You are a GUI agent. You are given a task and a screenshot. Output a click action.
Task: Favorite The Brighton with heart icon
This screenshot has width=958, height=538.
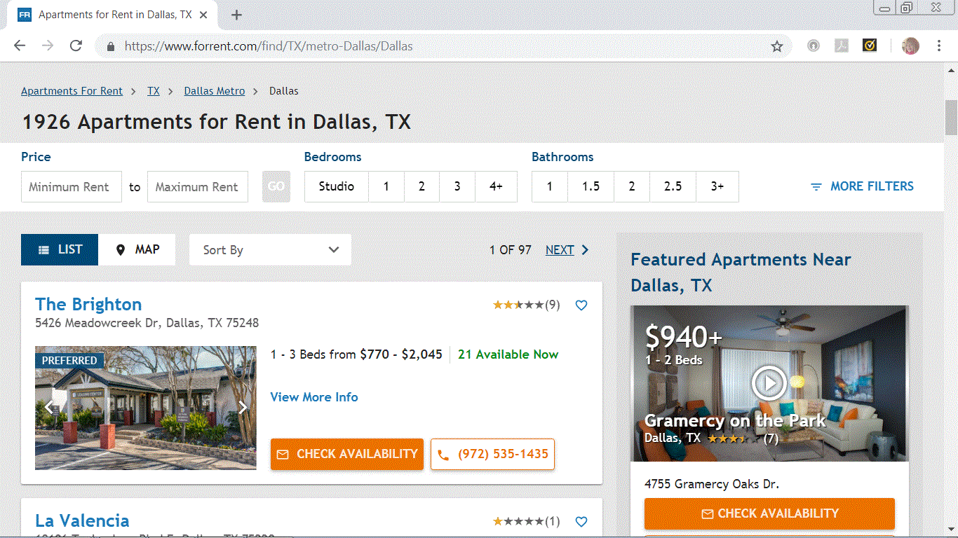(581, 305)
